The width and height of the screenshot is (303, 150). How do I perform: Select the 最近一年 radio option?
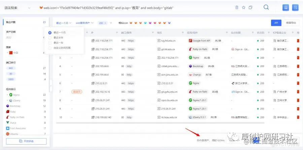tap(50, 42)
